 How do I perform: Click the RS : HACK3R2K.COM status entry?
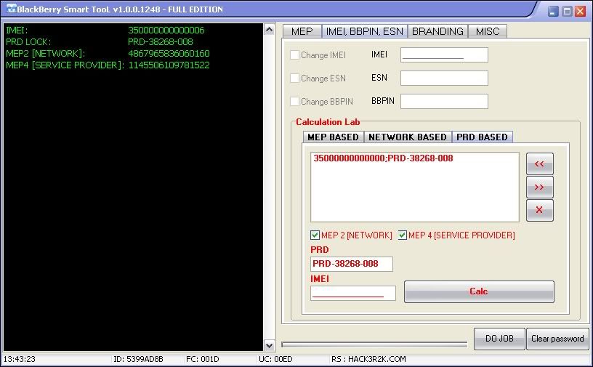[368, 359]
